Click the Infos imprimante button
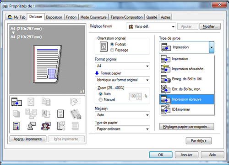This screenshot has width=229, height=165. tap(66, 139)
